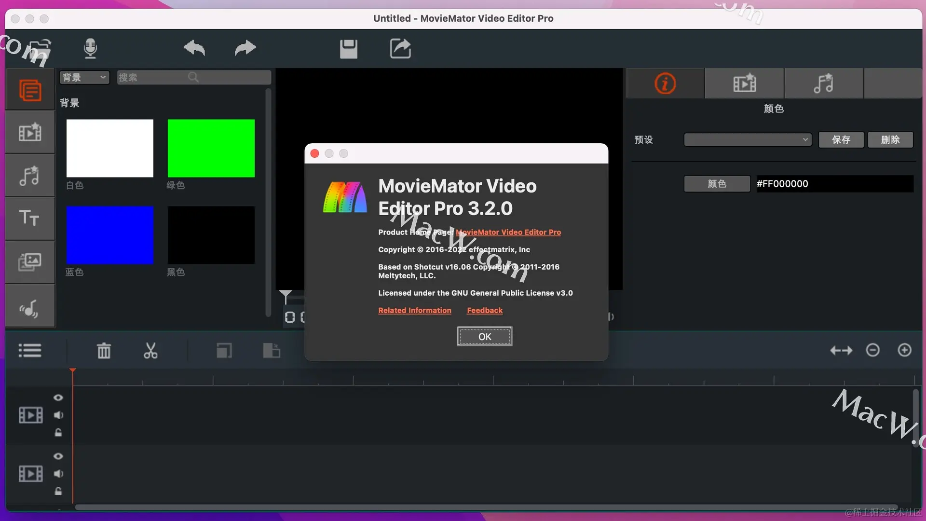Screen dimensions: 926x521
Task: Open the text titles sidebar panel
Action: 29,219
